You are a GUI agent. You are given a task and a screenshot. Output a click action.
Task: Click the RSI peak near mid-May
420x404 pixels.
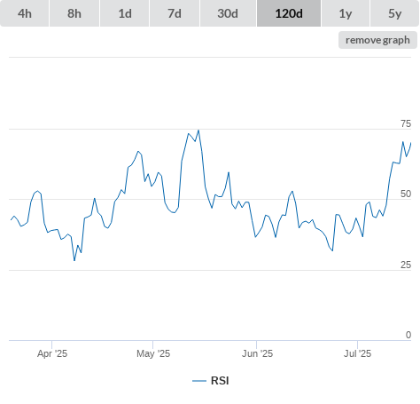tap(198, 131)
